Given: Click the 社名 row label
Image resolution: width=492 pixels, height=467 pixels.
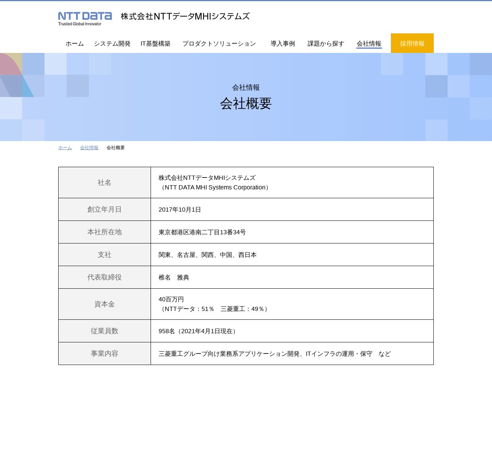Looking at the screenshot, I should click(105, 183).
